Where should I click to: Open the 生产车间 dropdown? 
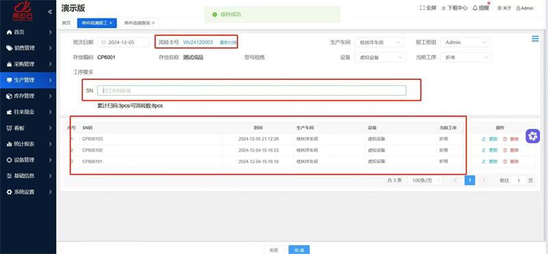(x=379, y=42)
